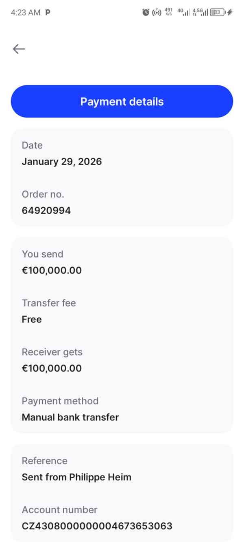Tap the alarm clock status icon
This screenshot has height=544, width=244.
[x=146, y=12]
